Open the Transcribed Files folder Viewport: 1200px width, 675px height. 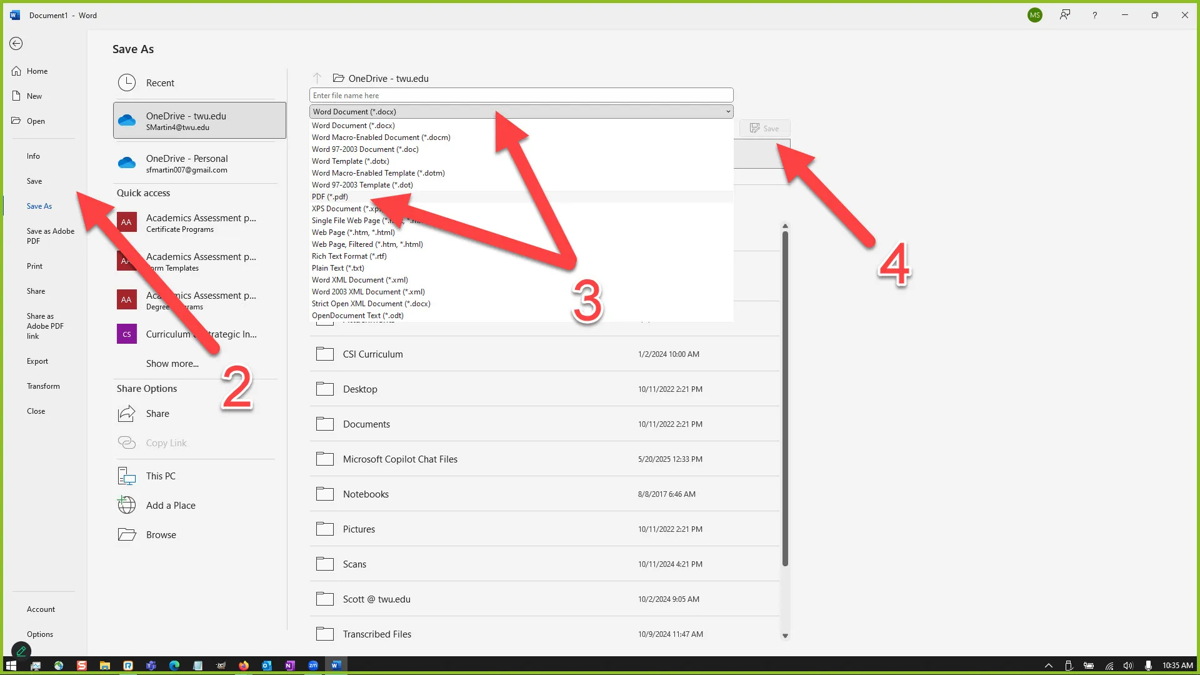pos(544,634)
